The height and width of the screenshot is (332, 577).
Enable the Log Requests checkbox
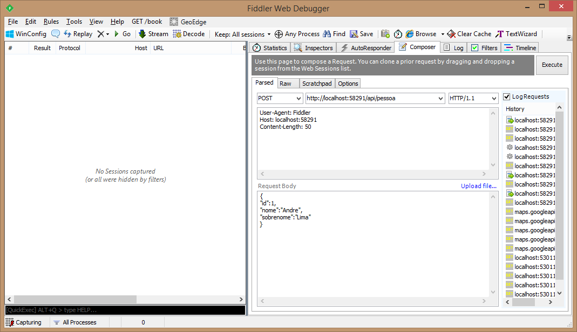pyautogui.click(x=507, y=96)
